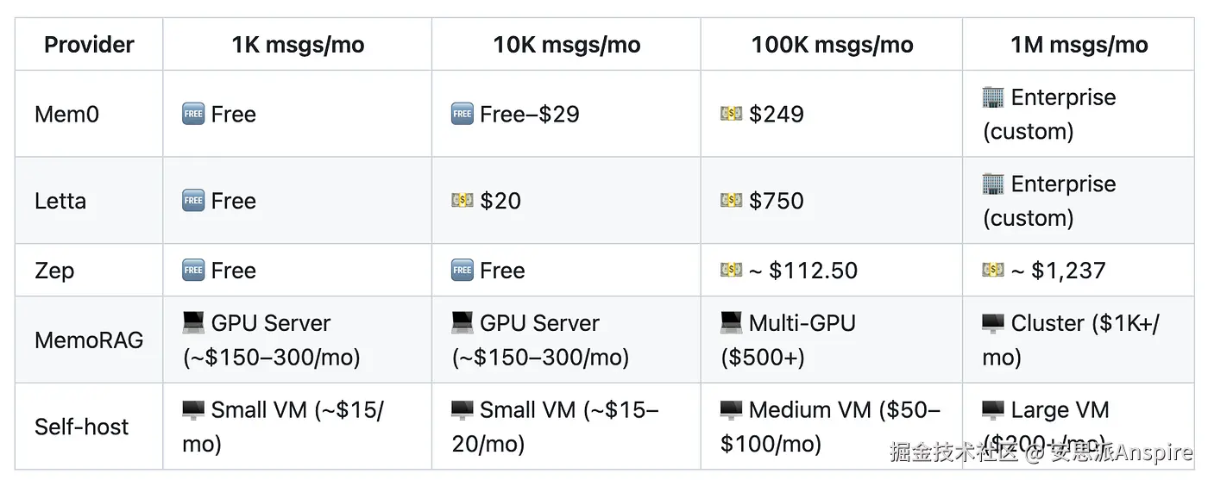Select the Self-host row label
This screenshot has width=1208, height=480.
(x=81, y=427)
